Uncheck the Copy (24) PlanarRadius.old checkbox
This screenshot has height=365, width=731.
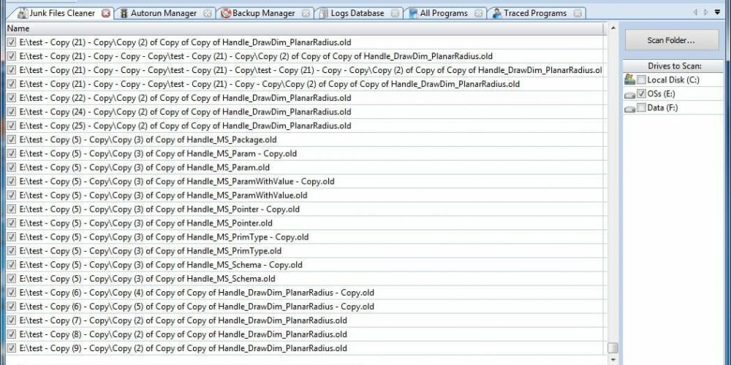tap(12, 112)
